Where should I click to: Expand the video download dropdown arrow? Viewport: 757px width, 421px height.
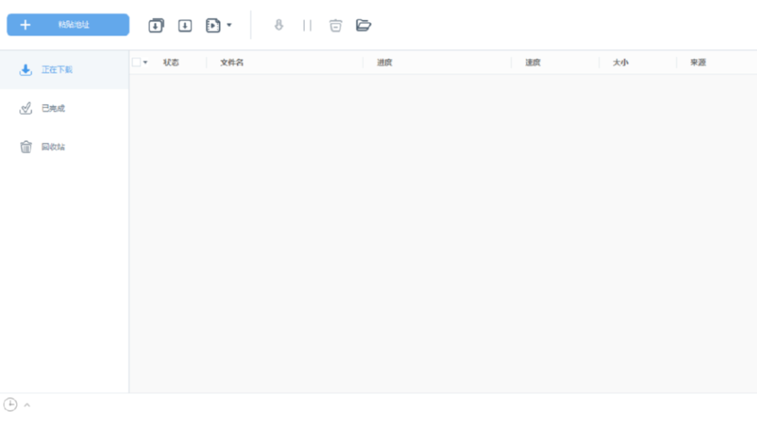click(x=229, y=25)
